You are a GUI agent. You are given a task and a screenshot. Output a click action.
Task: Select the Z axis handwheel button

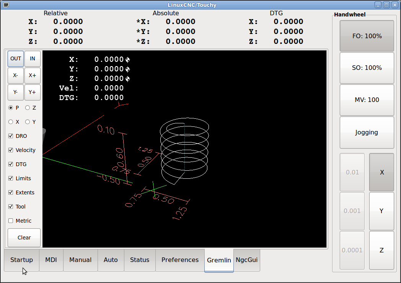click(x=381, y=250)
